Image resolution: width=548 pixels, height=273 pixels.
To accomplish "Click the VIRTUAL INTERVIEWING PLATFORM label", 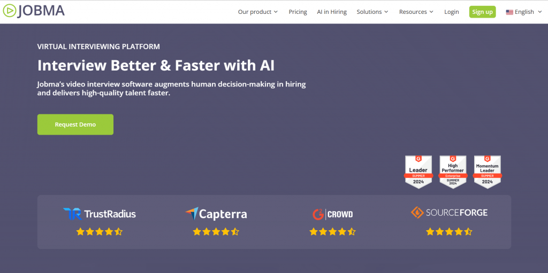I will 98,46.
